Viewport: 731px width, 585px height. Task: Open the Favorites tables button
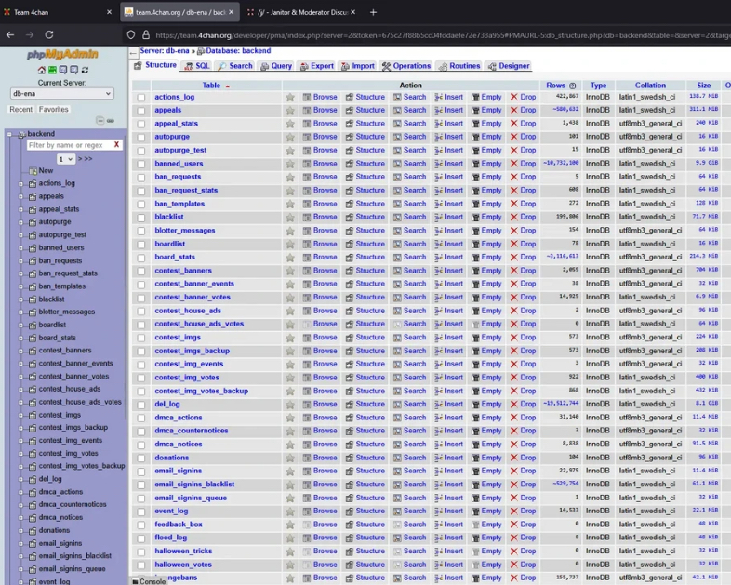tap(54, 110)
